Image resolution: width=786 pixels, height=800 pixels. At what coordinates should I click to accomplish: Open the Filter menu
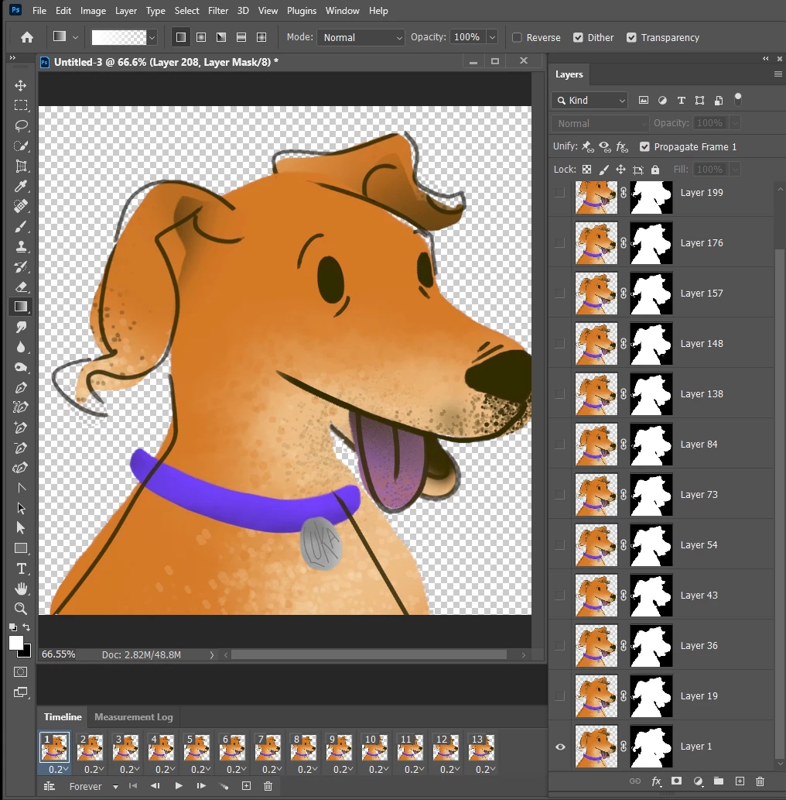217,11
